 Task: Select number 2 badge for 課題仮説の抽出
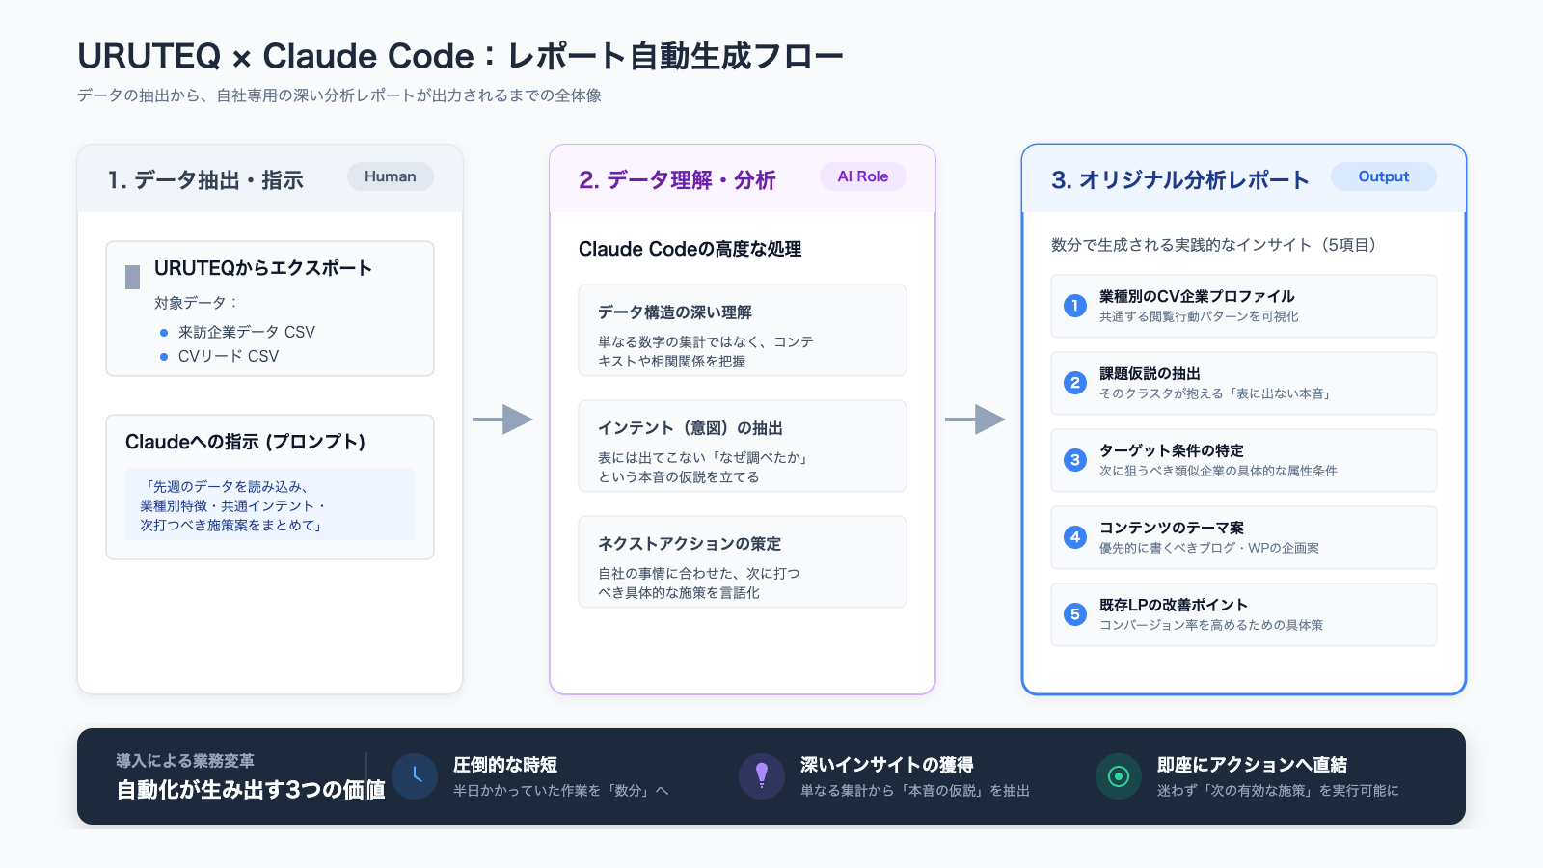[x=1075, y=383]
